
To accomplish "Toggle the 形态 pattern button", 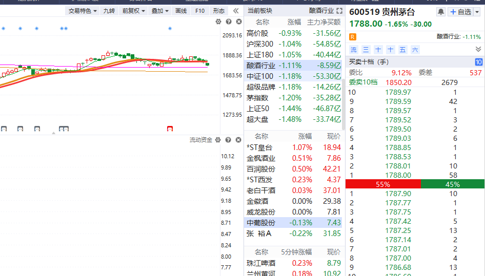I will (219, 11).
